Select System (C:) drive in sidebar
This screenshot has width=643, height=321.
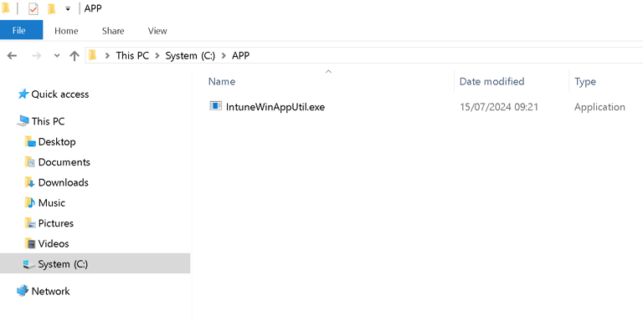[x=95, y=263]
